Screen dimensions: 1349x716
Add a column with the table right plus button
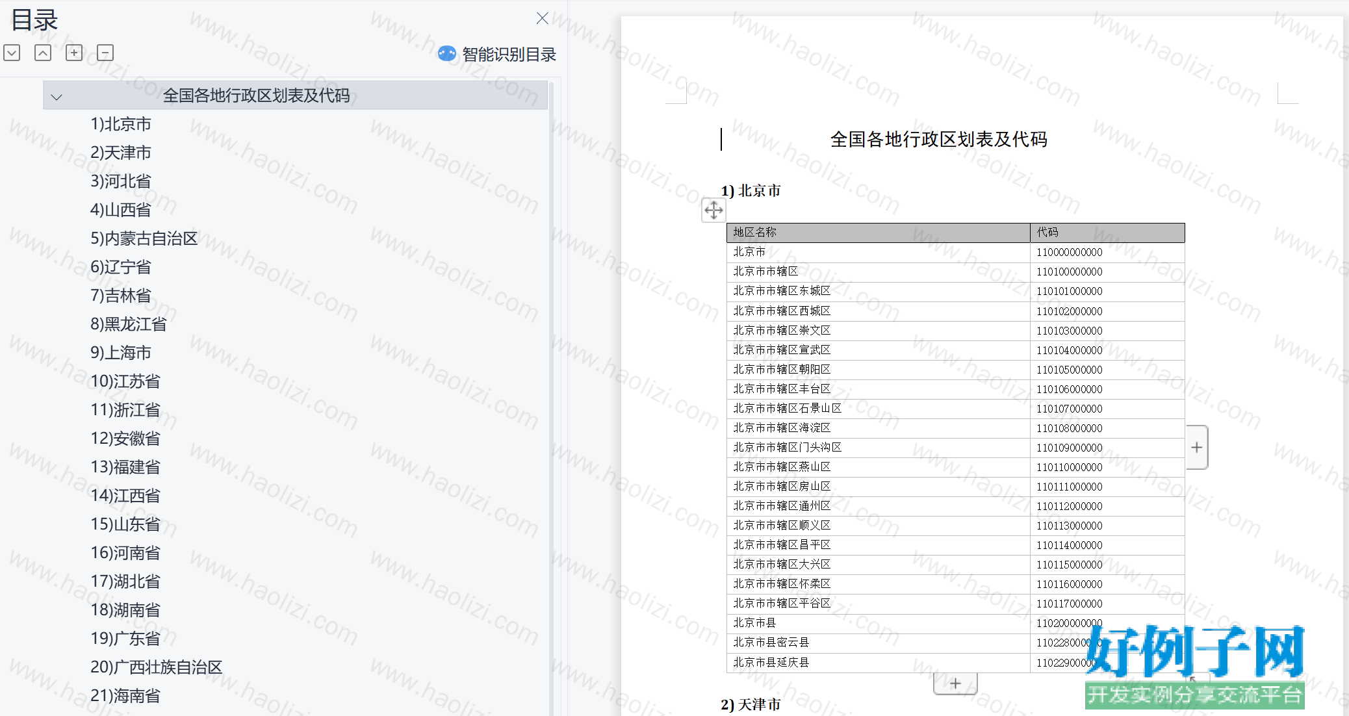pyautogui.click(x=1197, y=447)
